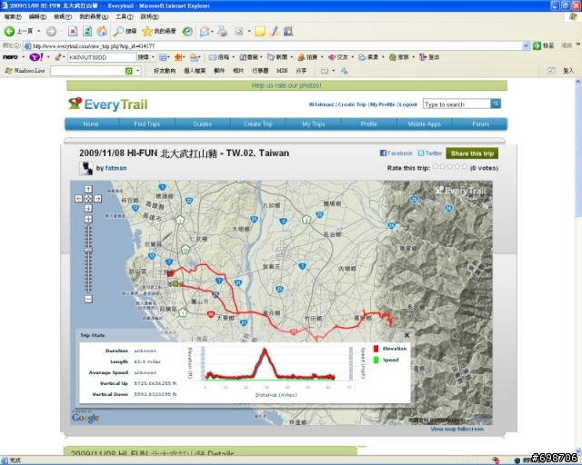Viewport: 582px width, 465px height.
Task: Click the red trip start marker on map
Action: (x=170, y=273)
